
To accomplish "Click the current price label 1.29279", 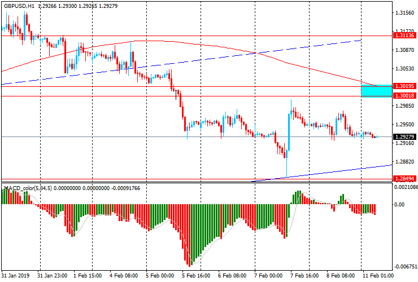I will pos(404,136).
